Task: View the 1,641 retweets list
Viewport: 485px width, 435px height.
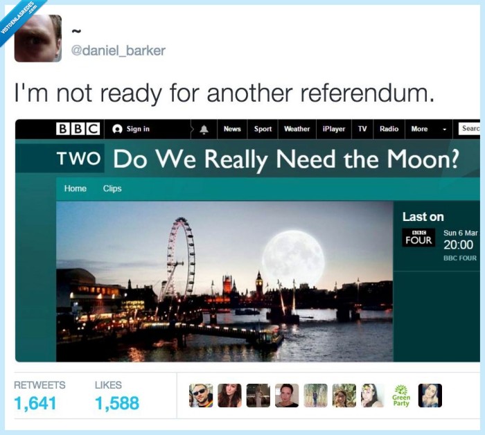Action: (x=35, y=403)
